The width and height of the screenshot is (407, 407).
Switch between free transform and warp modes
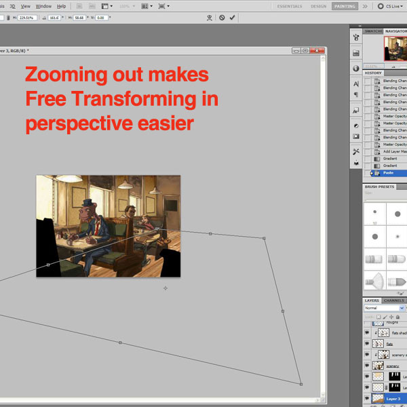point(209,18)
